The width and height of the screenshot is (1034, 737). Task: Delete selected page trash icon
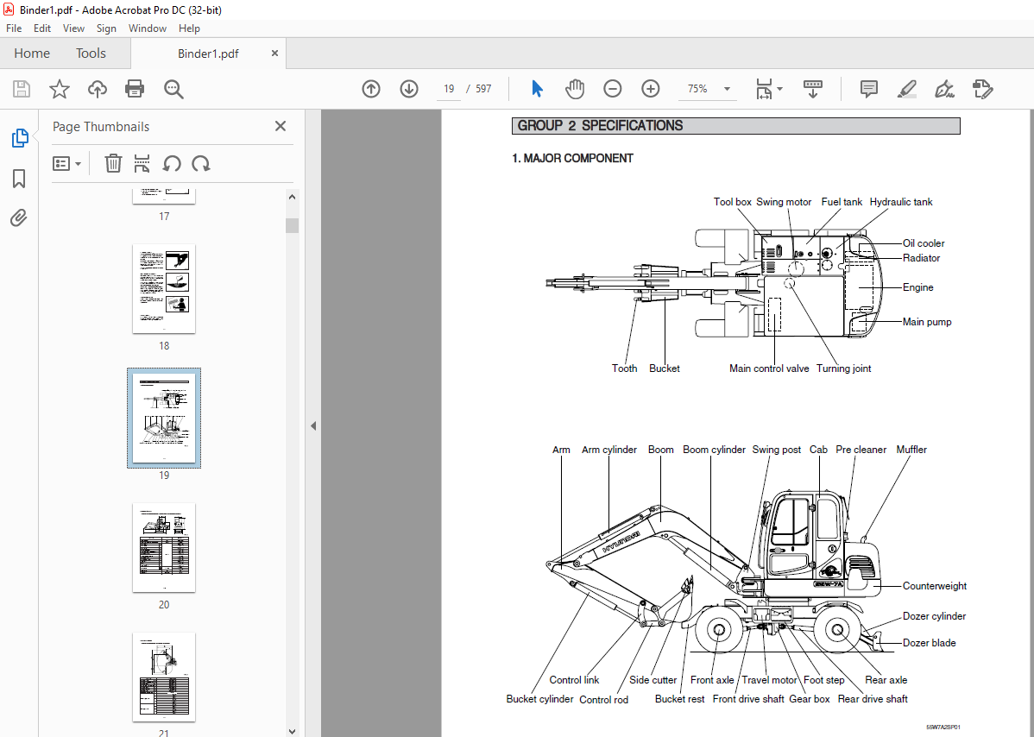[113, 163]
